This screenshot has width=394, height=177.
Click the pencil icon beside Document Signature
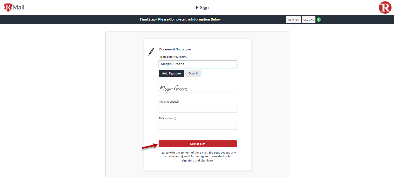click(x=151, y=52)
